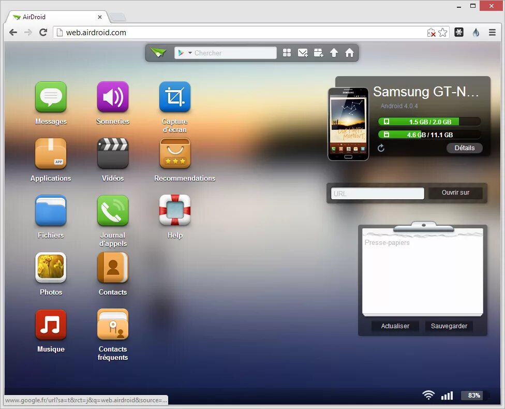Open the Applications package icon
The image size is (505, 409).
(x=51, y=154)
